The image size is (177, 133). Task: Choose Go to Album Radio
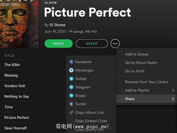(141, 63)
